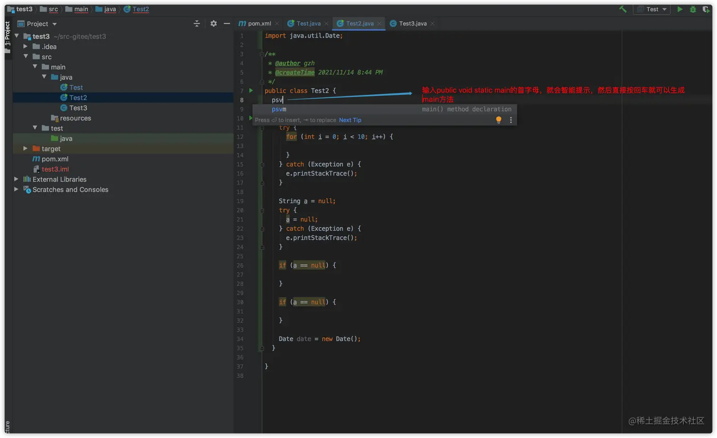The width and height of the screenshot is (717, 438).
Task: Select the test3.iml file
Action: pos(51,169)
